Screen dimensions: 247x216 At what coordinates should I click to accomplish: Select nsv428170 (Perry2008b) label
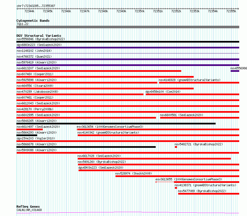tap(35, 109)
